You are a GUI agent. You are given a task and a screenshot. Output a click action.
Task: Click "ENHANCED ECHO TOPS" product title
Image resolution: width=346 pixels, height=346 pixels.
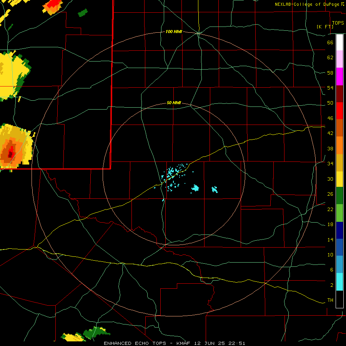pyautogui.click(x=135, y=343)
